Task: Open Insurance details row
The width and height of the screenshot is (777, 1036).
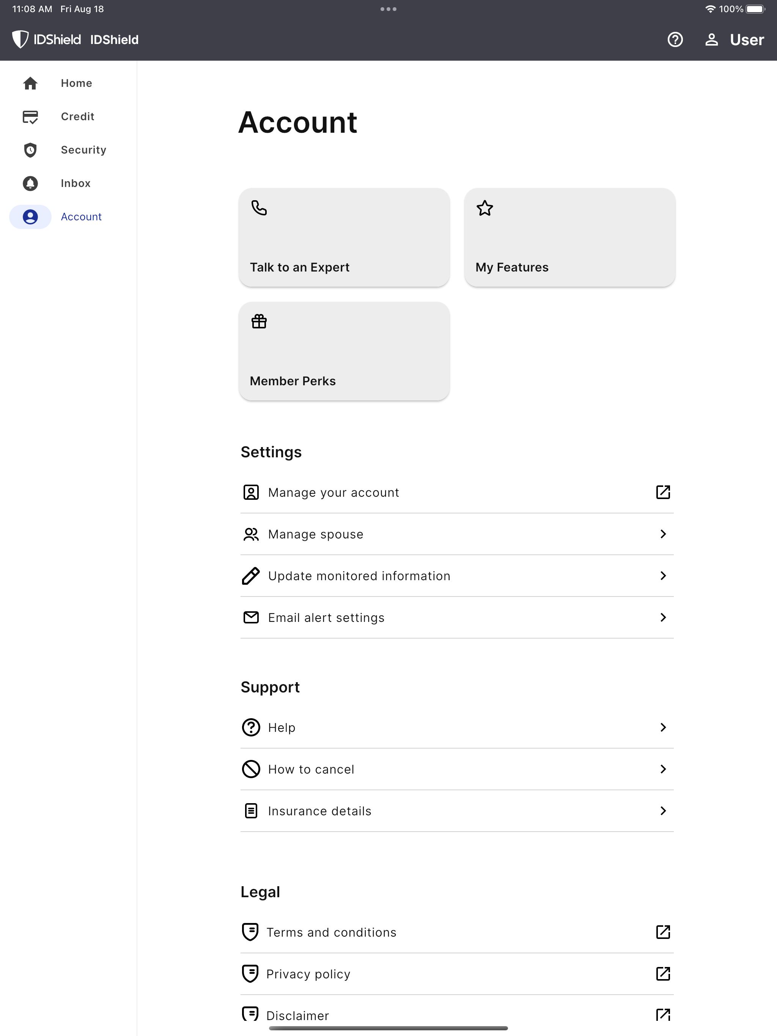Action: (457, 811)
